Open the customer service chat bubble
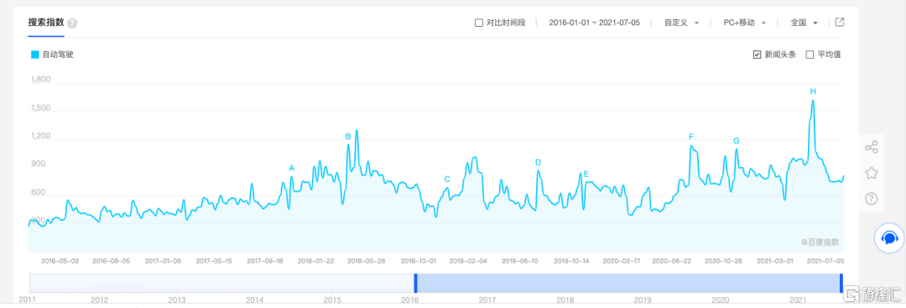The width and height of the screenshot is (906, 308). tap(889, 238)
